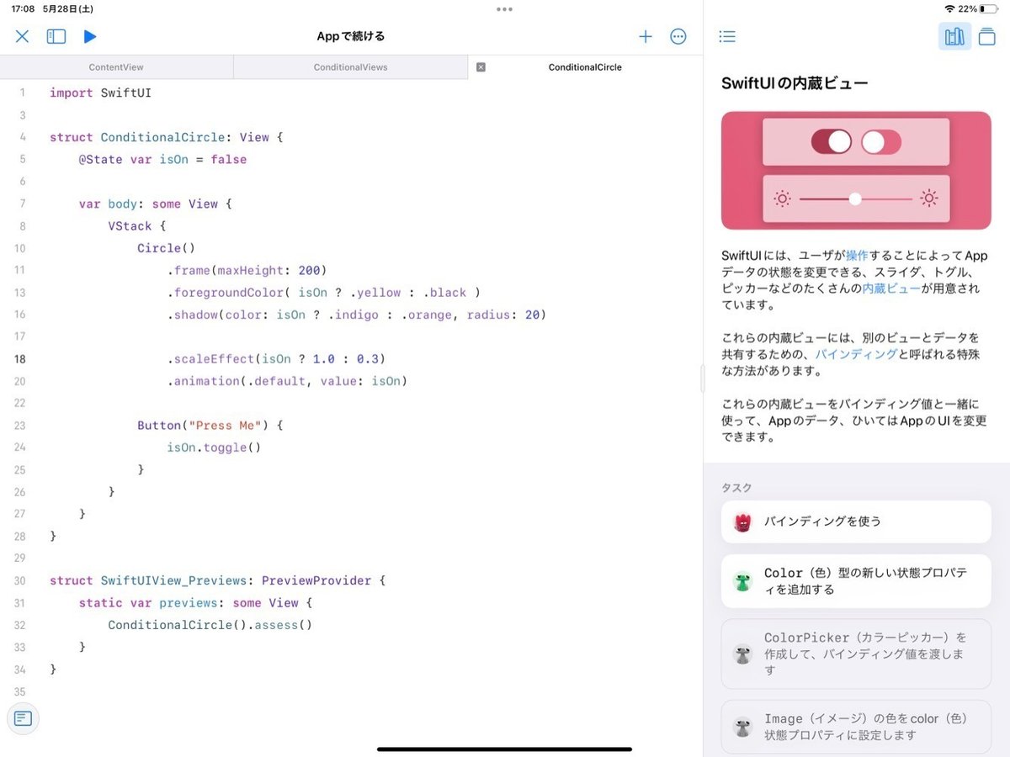
Task: Open the バインディング link
Action: click(856, 354)
